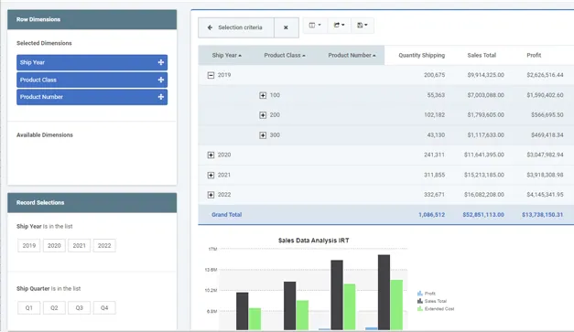Click the Sales Data Analysis IRT chart title
The height and width of the screenshot is (332, 574).
(313, 241)
